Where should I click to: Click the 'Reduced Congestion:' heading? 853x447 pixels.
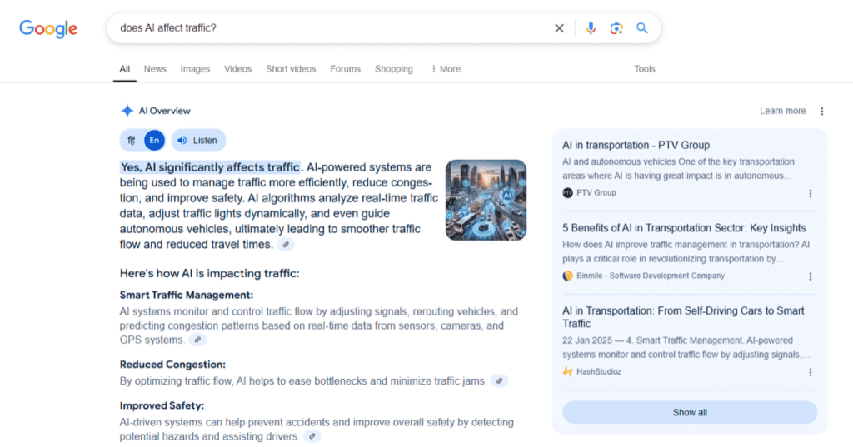(x=172, y=365)
